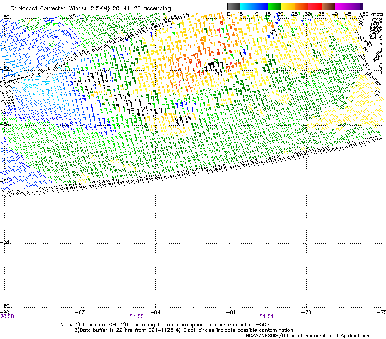Click the '-81' longitude label
The height and width of the screenshot is (339, 386).
pos(231,312)
